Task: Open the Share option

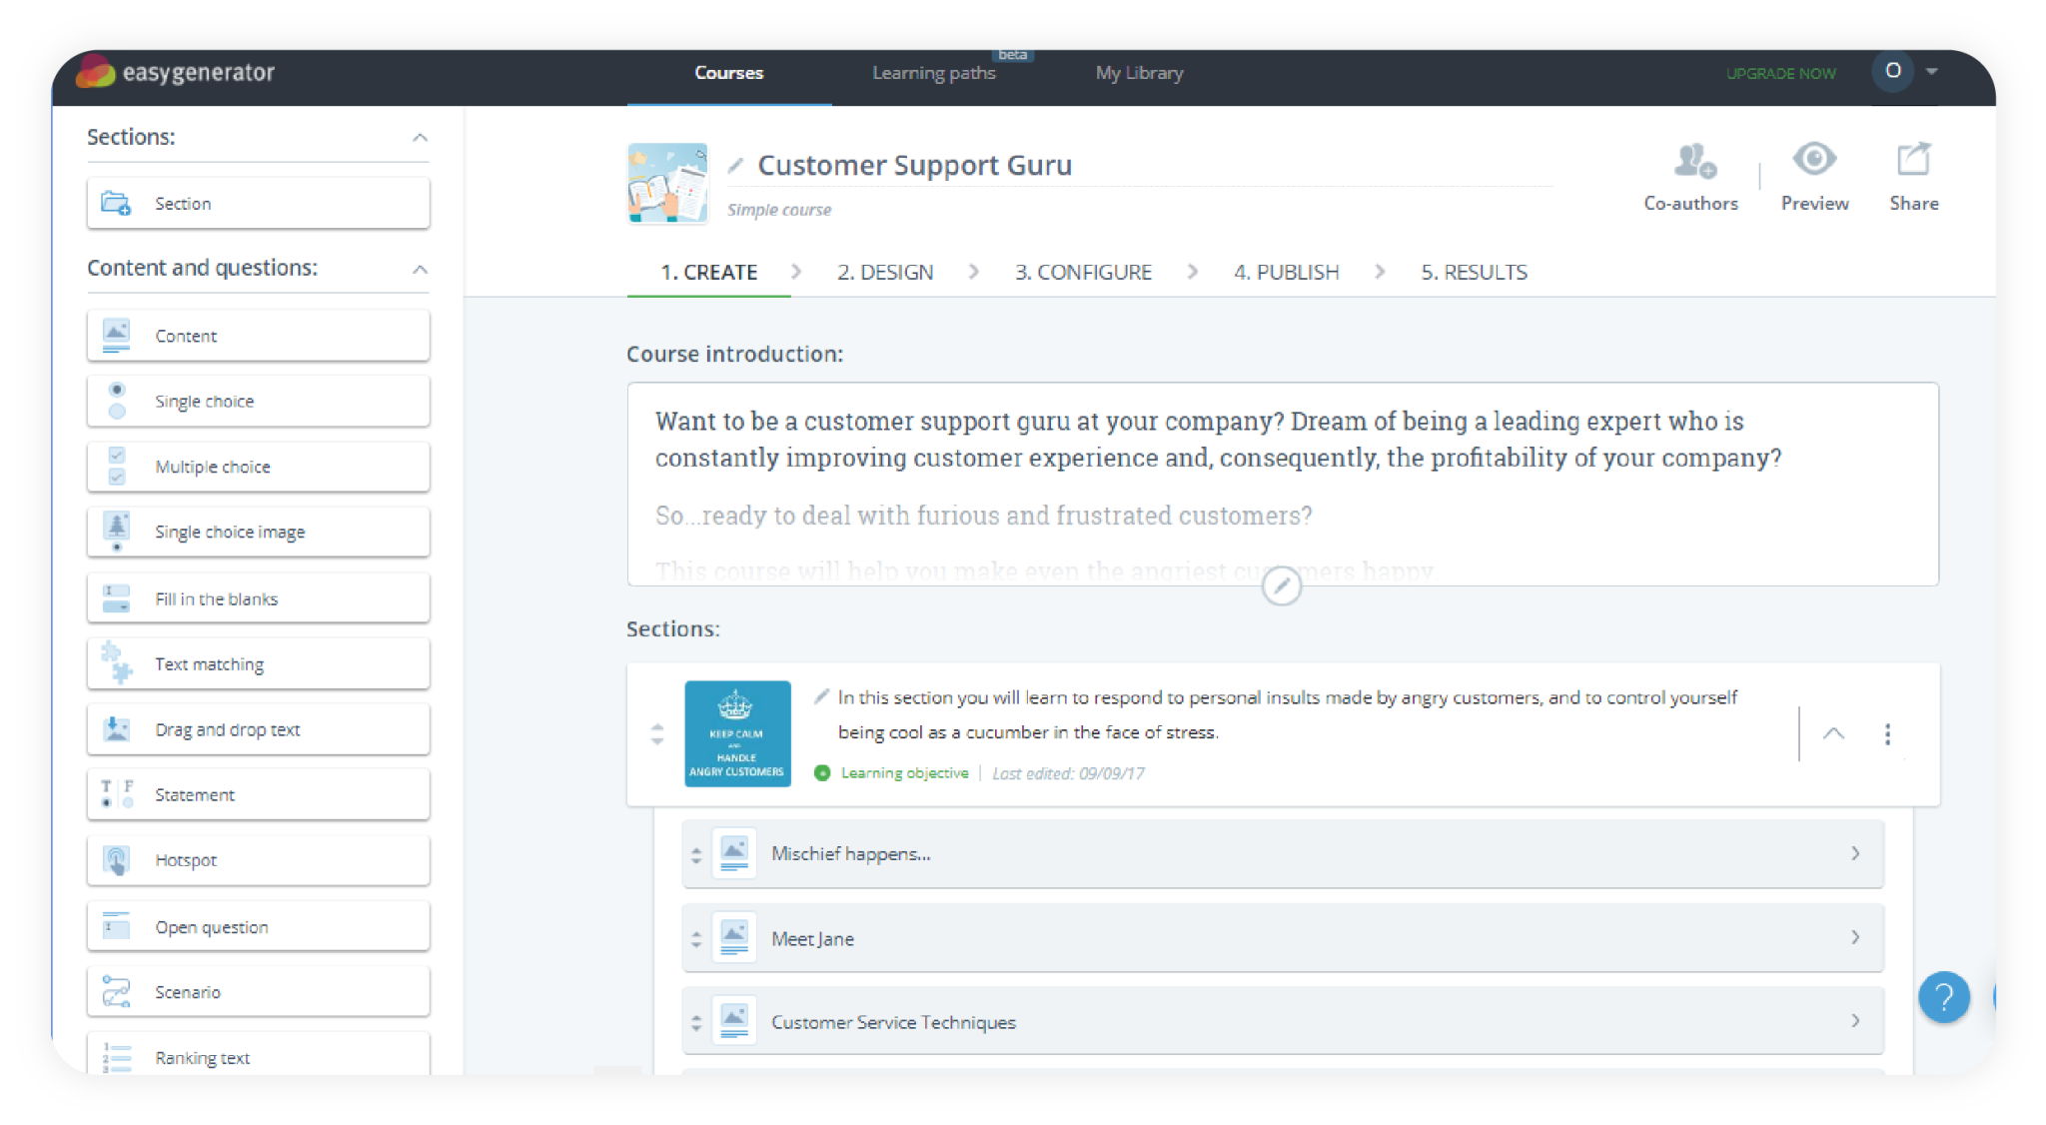Action: 1912,159
